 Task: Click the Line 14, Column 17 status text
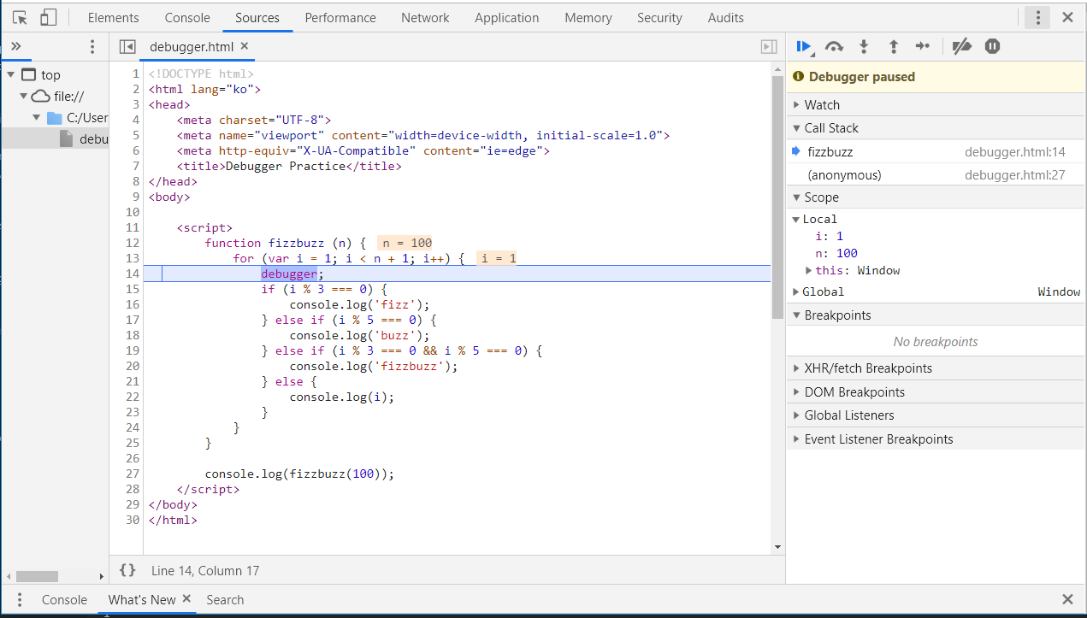tap(205, 571)
